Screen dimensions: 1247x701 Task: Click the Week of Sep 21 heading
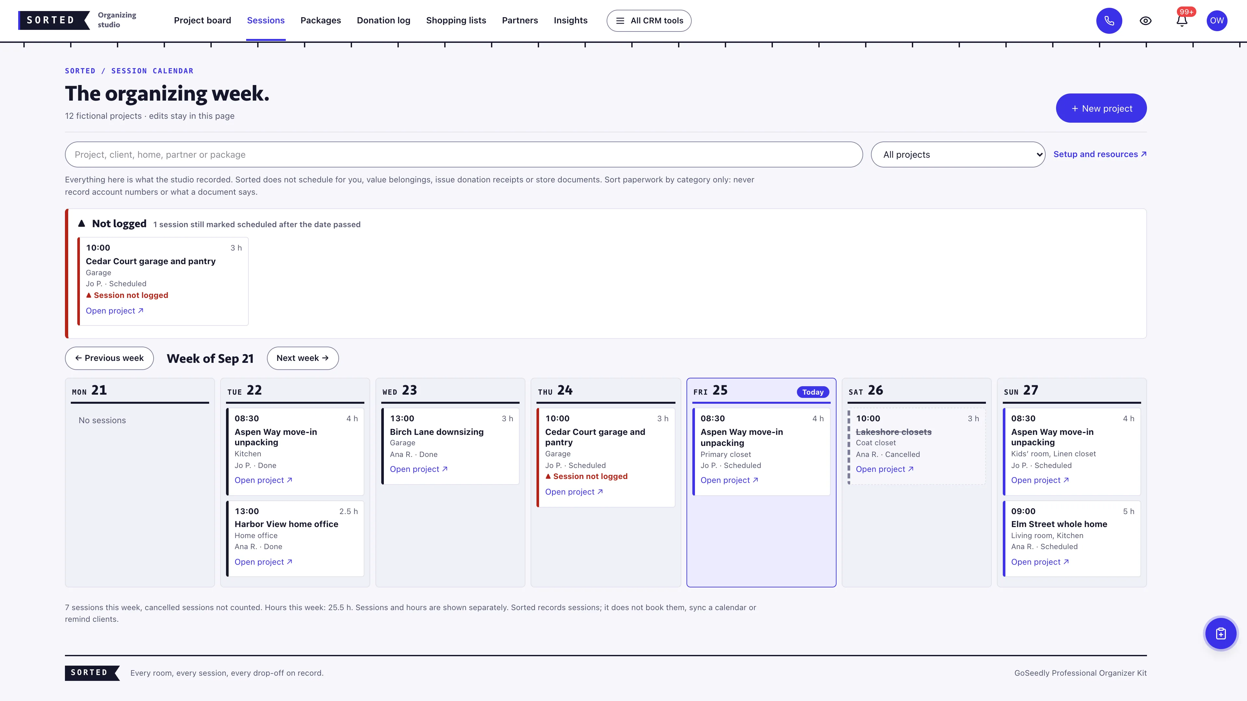(210, 359)
